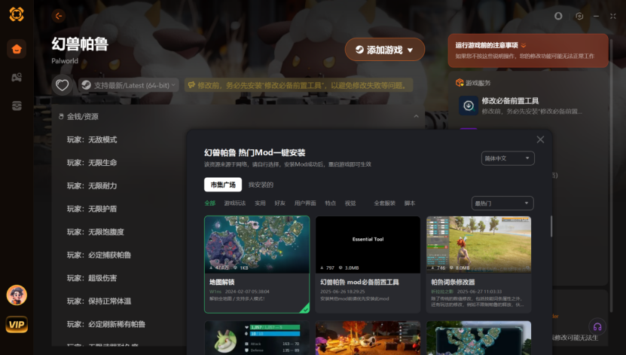Viewport: 626px width, 355px height.
Task: Open the 添加游戏 dropdown arrow
Action: tap(410, 50)
